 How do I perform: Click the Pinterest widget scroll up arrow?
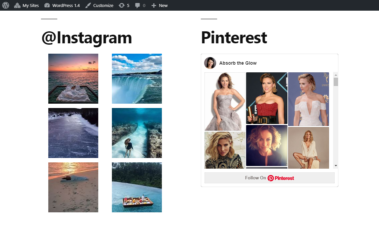(x=336, y=75)
